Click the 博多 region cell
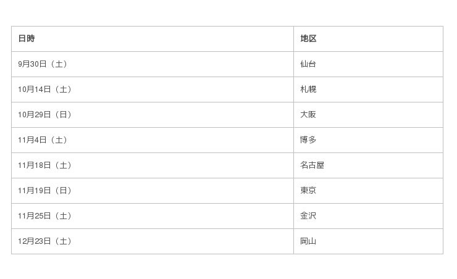Viewport: 457px width, 279px height. point(308,140)
